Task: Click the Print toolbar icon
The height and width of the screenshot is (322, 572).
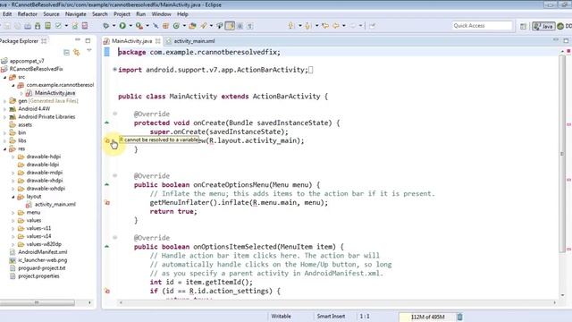Action: pyautogui.click(x=28, y=26)
